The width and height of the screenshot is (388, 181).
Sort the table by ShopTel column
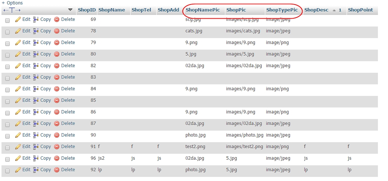click(x=141, y=10)
